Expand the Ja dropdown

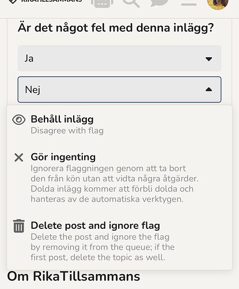pos(119,58)
